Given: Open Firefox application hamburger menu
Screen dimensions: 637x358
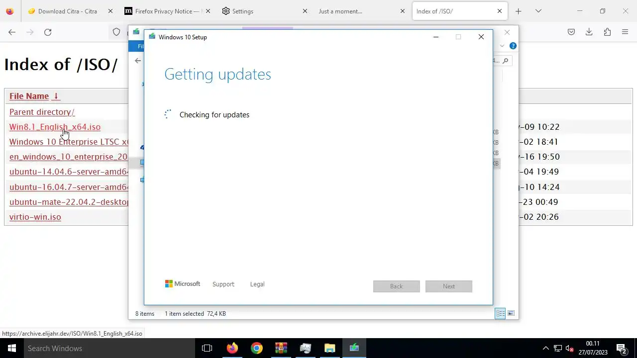Looking at the screenshot, I should [x=625, y=32].
